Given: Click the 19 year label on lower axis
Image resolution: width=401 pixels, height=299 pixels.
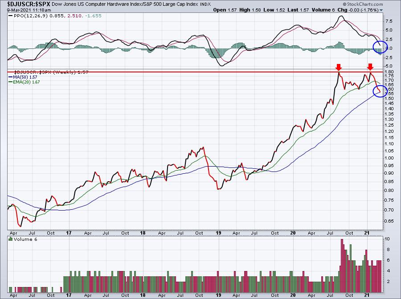Looking at the screenshot, I should point(219,295).
